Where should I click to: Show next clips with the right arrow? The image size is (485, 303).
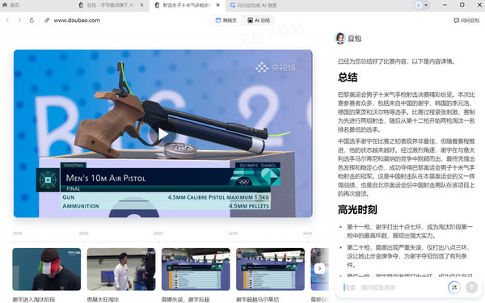(319, 268)
